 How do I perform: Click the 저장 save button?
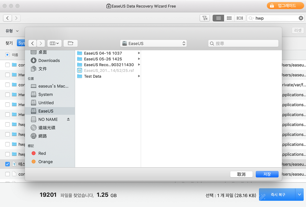267,174
